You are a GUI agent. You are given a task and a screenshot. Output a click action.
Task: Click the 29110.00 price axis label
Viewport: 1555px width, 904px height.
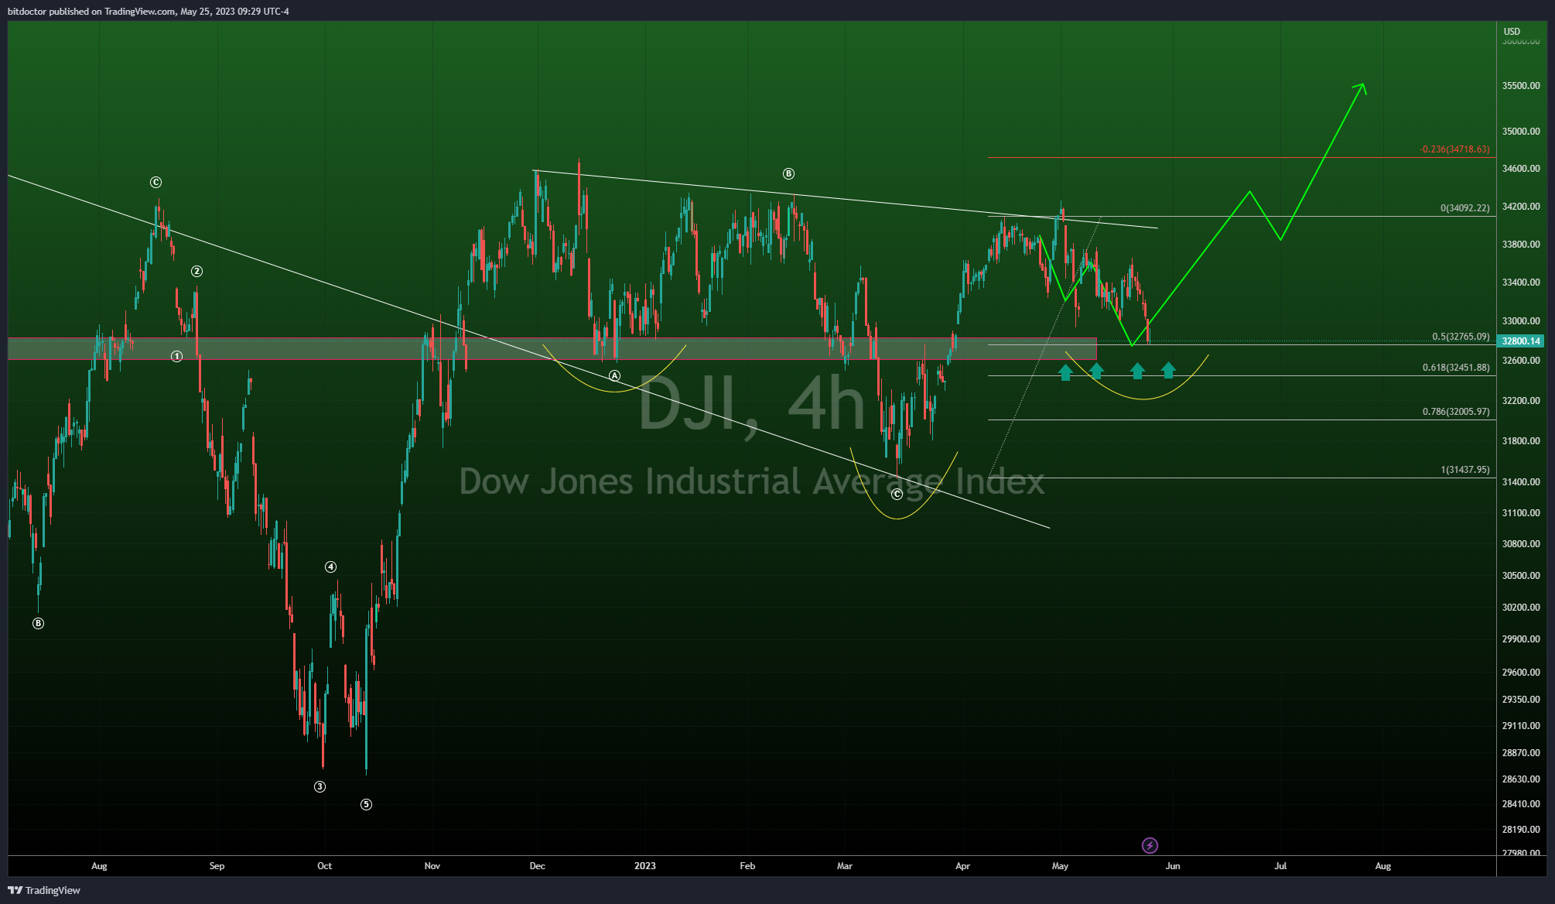click(x=1521, y=726)
